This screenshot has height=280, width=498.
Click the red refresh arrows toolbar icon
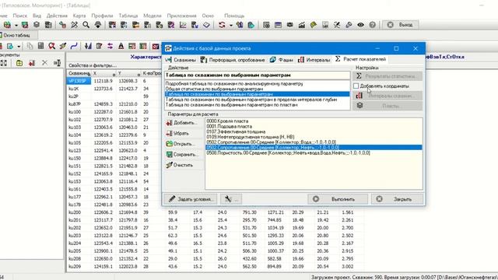tap(222, 25)
